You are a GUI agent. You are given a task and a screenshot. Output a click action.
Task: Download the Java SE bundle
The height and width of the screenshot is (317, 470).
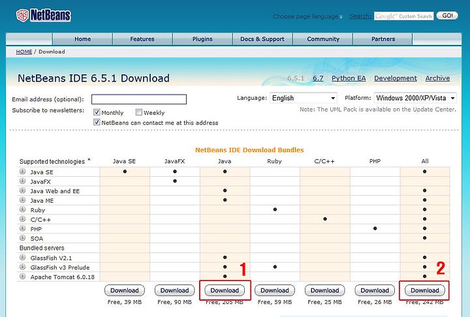tap(125, 290)
